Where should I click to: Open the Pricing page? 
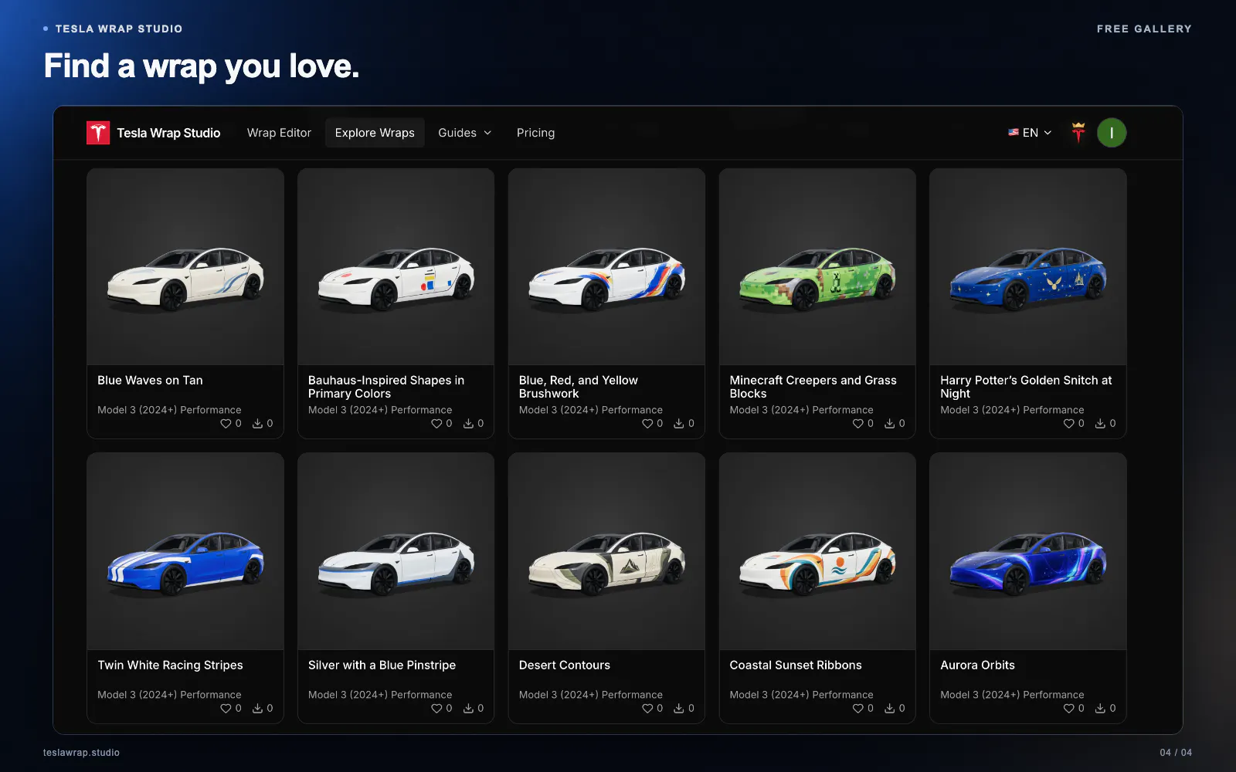(535, 133)
